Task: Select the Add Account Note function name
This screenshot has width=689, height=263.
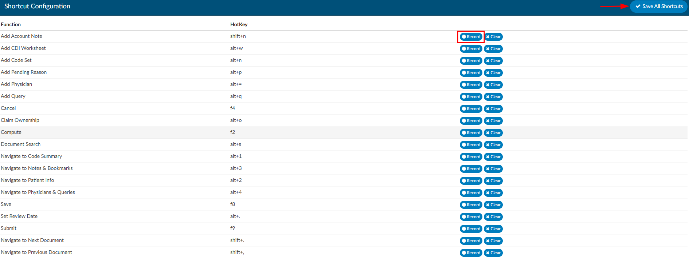Action: coord(21,36)
